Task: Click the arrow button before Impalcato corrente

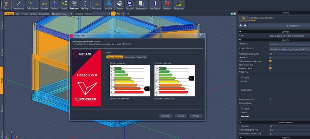Action: coord(71,14)
